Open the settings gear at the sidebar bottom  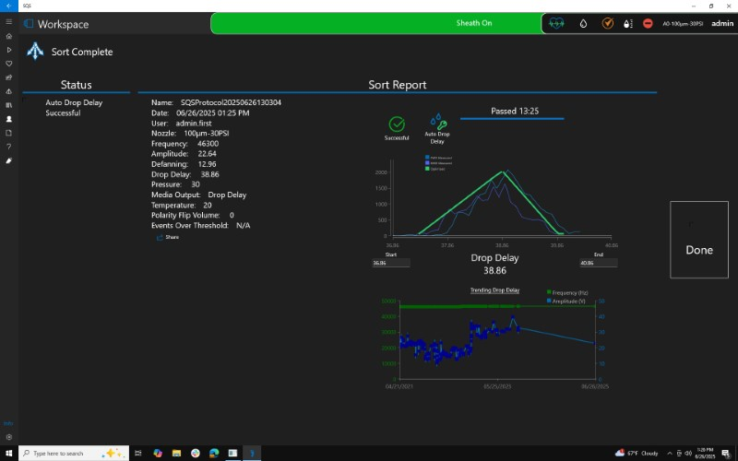tap(8, 437)
